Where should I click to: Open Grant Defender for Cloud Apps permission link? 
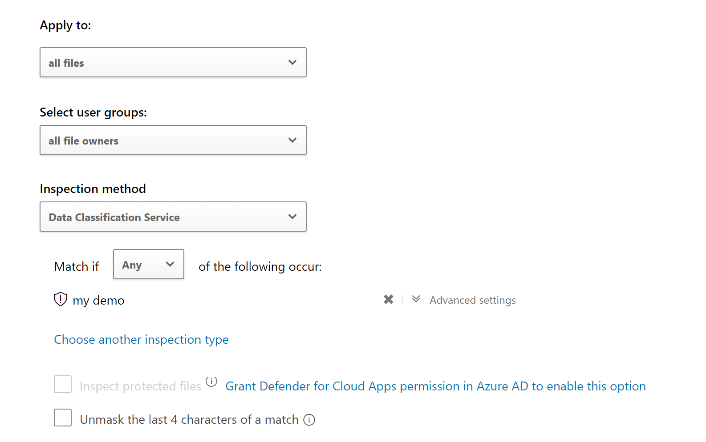coord(435,386)
